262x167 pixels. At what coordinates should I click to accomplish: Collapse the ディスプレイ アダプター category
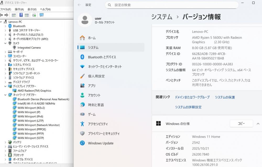click(x=5, y=86)
